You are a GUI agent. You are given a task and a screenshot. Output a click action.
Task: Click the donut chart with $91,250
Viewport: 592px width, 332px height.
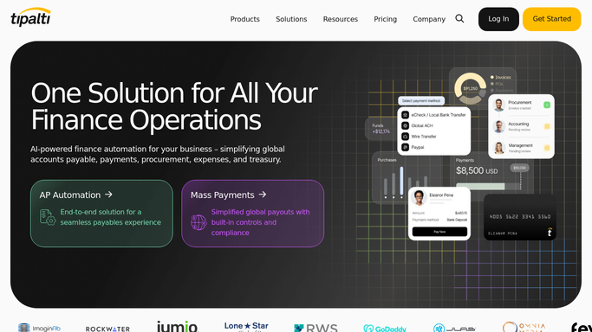tap(470, 88)
